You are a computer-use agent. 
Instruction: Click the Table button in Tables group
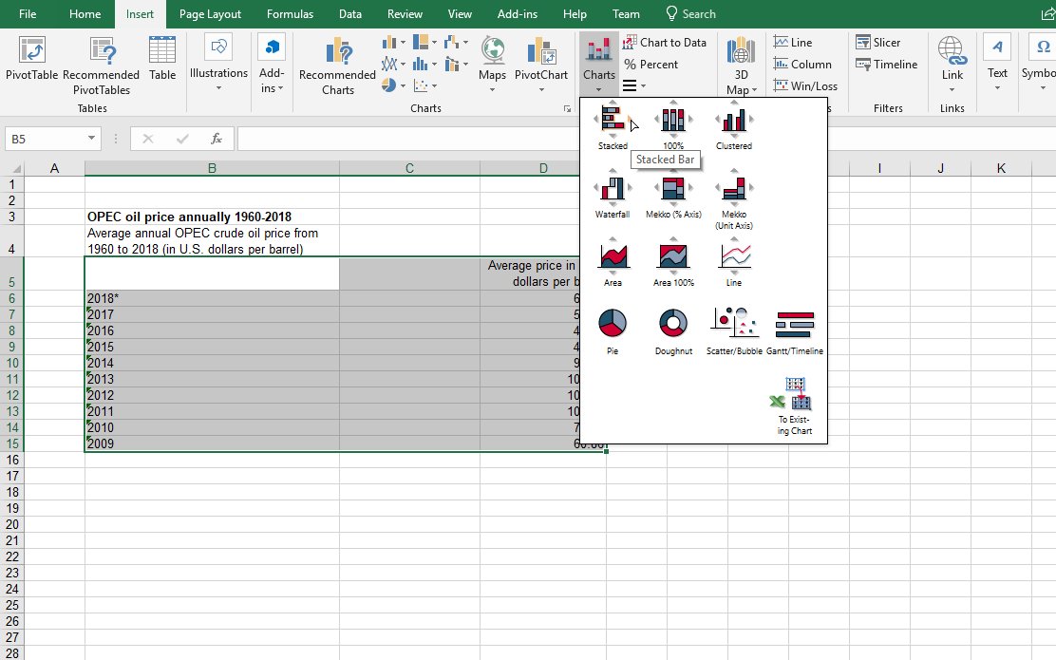162,59
